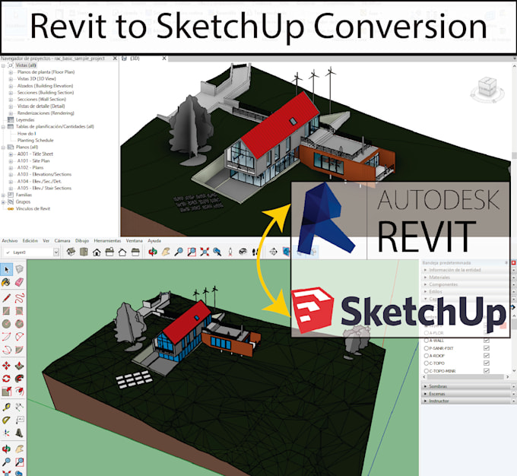The height and width of the screenshot is (476, 517).
Task: Activate the Freehand drawing tool
Action: click(x=20, y=298)
